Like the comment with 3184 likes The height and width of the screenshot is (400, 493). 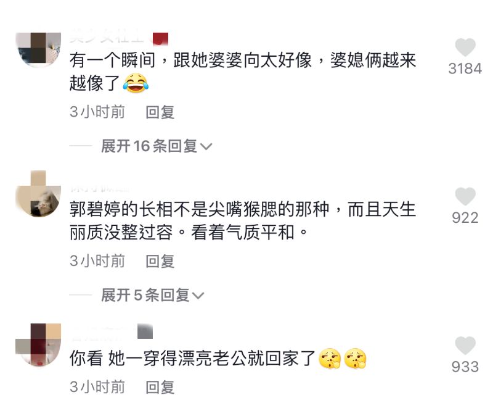(x=465, y=48)
